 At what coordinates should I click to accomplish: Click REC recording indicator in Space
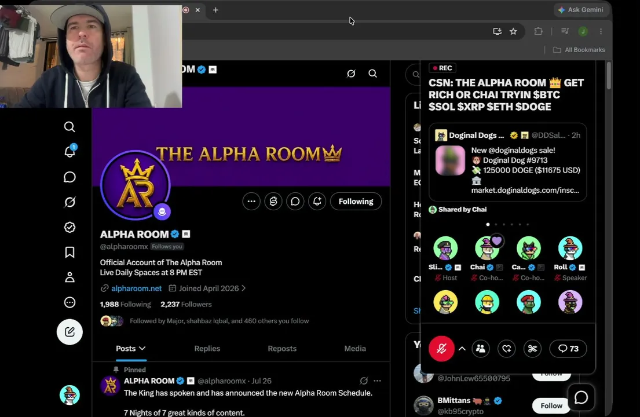click(x=442, y=68)
